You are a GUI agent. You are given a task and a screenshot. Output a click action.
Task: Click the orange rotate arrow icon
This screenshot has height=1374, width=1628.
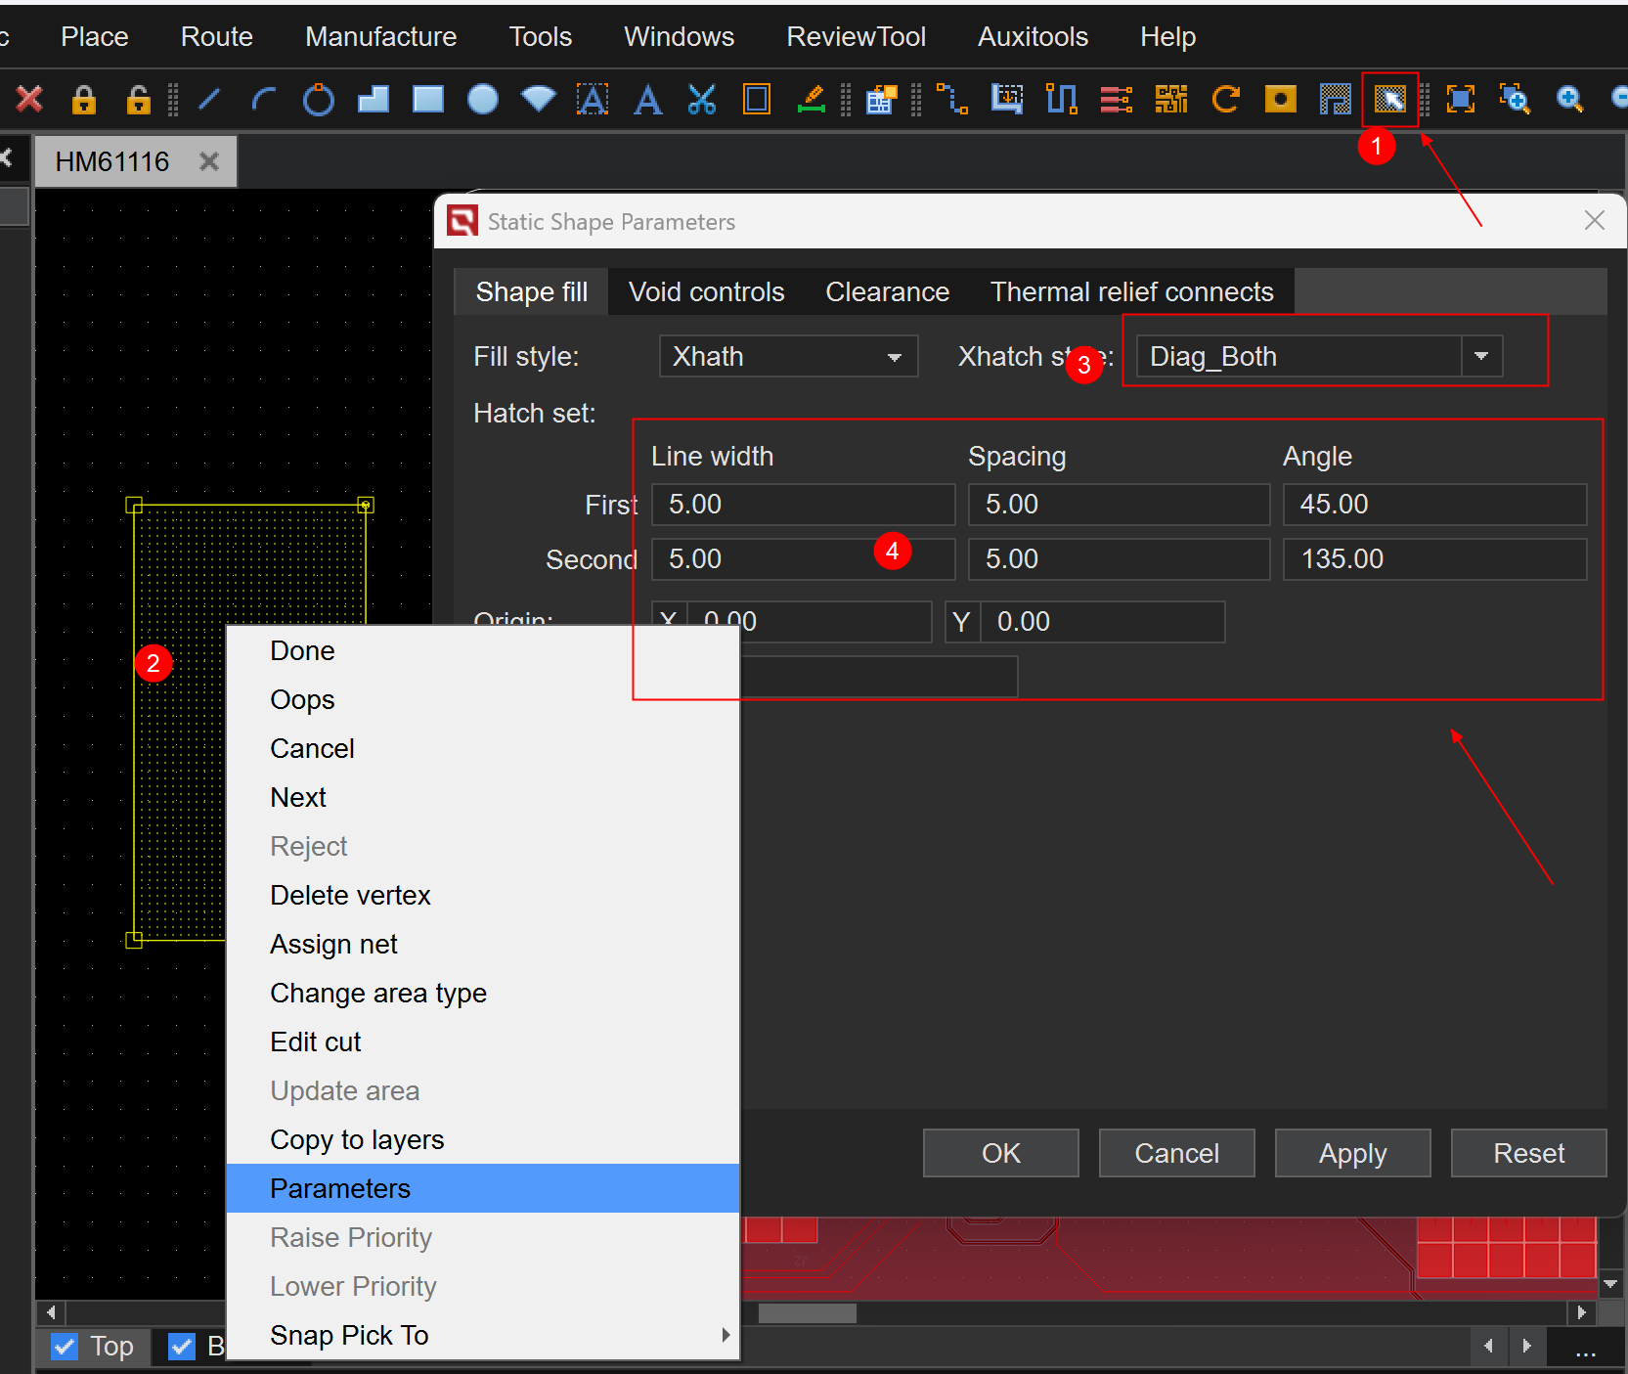click(1225, 99)
